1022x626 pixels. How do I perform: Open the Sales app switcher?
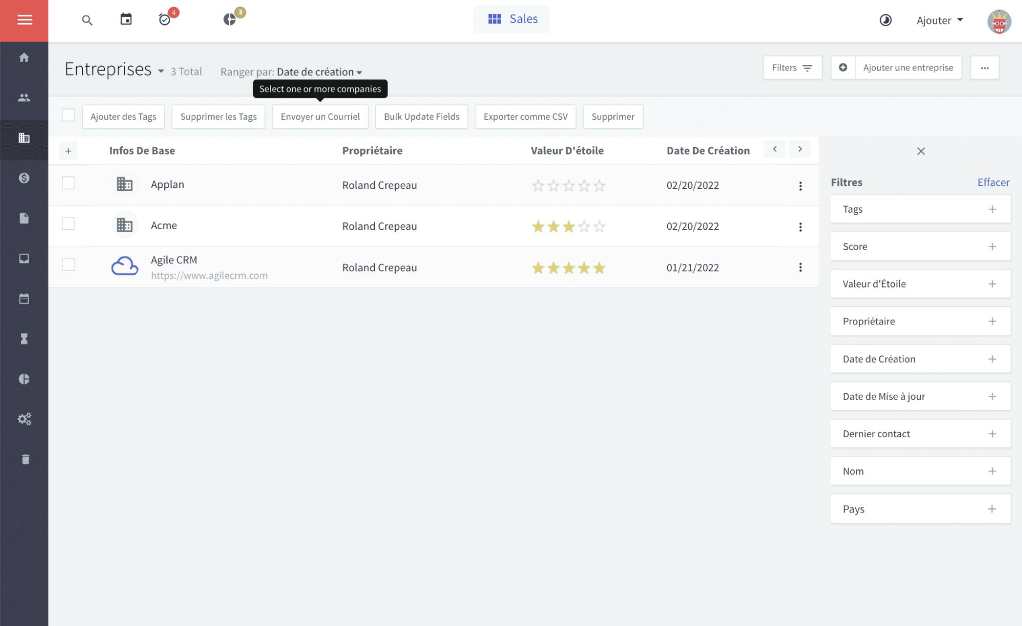(x=512, y=19)
